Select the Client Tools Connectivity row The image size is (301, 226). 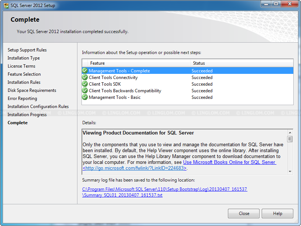(x=188, y=78)
